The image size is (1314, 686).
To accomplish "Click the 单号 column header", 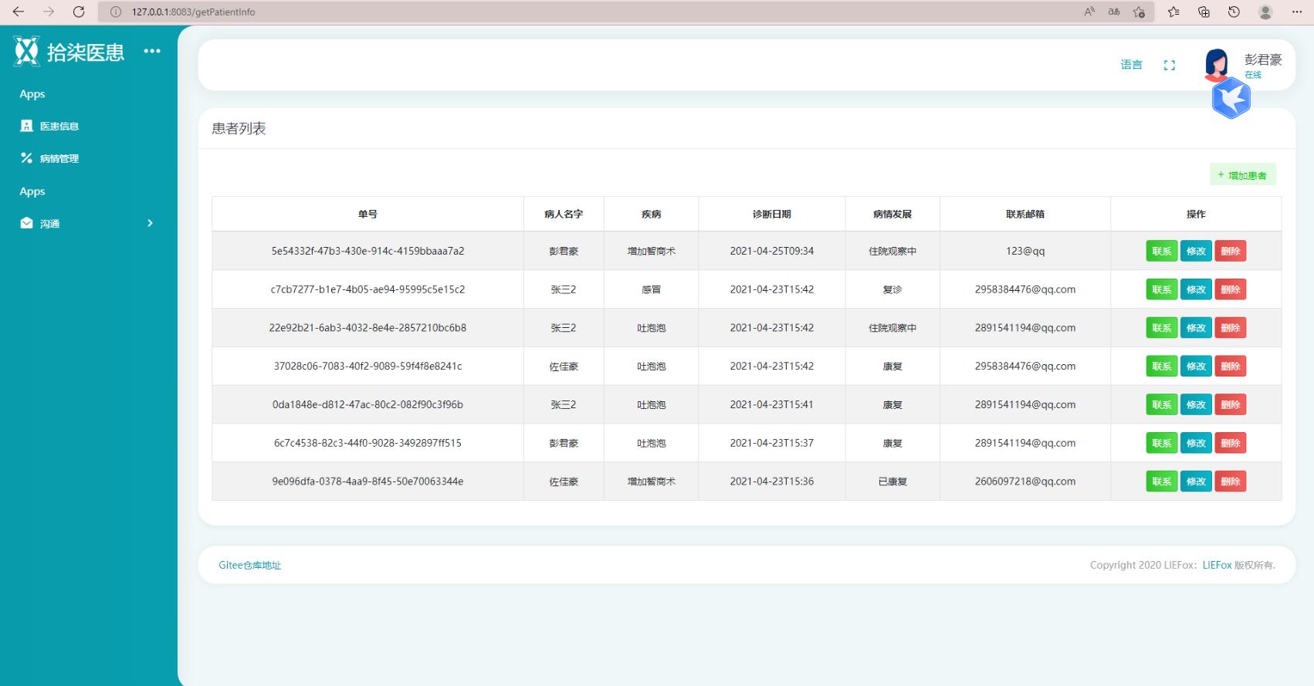I will tap(367, 214).
